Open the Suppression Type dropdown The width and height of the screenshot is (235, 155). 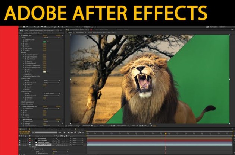coord(51,126)
